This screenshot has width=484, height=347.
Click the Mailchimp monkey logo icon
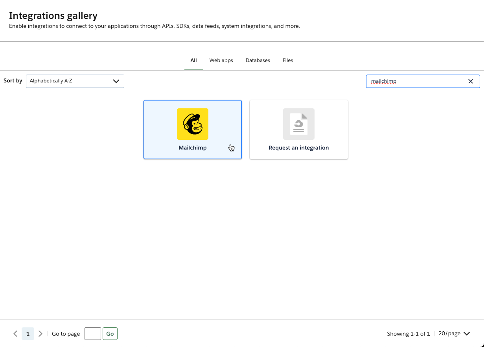point(192,124)
